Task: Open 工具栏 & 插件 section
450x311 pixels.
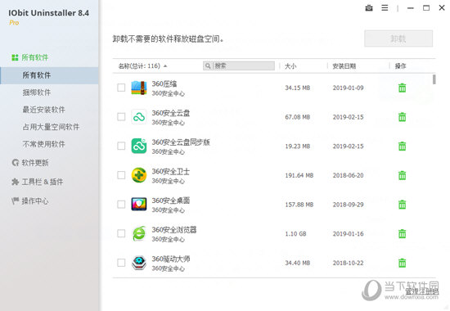Action: 38,182
